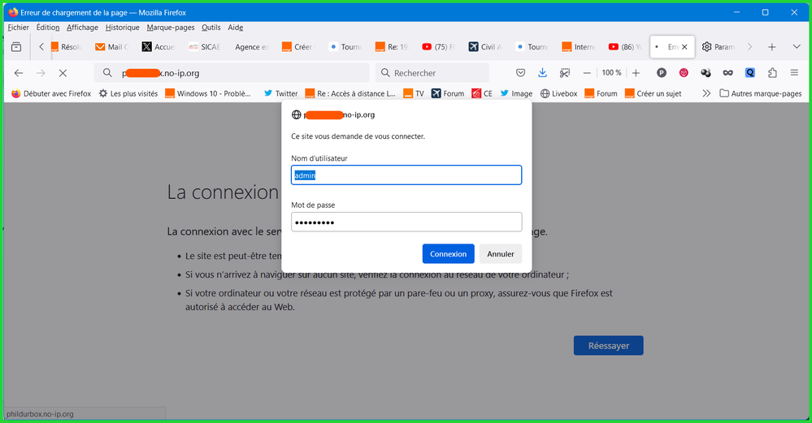812x423 pixels.
Task: Click the Connexion button
Action: [x=448, y=254]
